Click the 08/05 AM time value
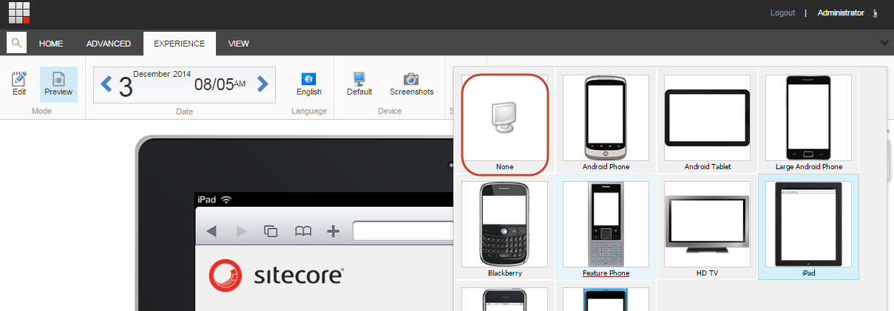The width and height of the screenshot is (894, 311). coord(220,84)
